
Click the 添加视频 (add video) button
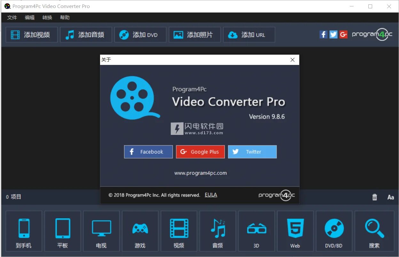[x=32, y=35]
